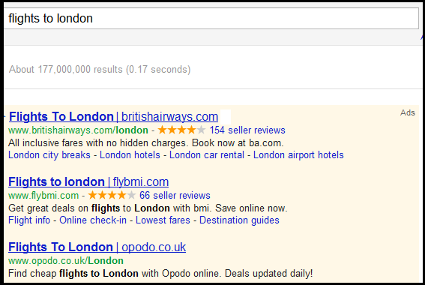The image size is (425, 285).
Task: Click the Ads label
Action: click(408, 112)
